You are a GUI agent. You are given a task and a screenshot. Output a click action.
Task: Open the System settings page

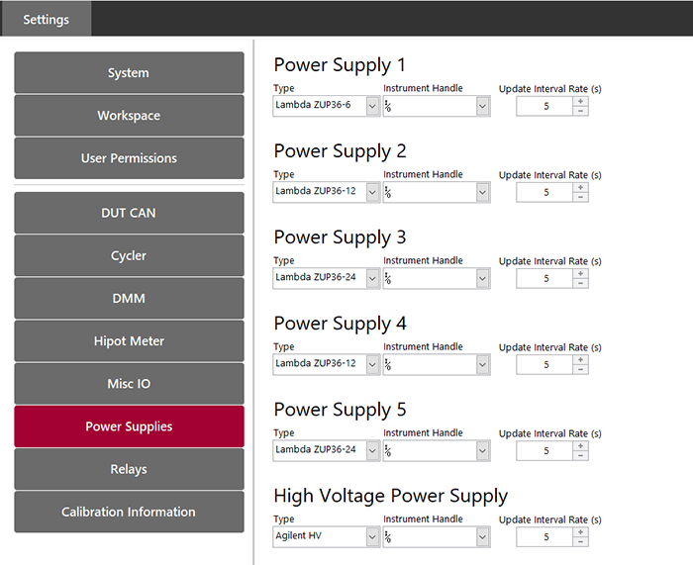point(129,72)
